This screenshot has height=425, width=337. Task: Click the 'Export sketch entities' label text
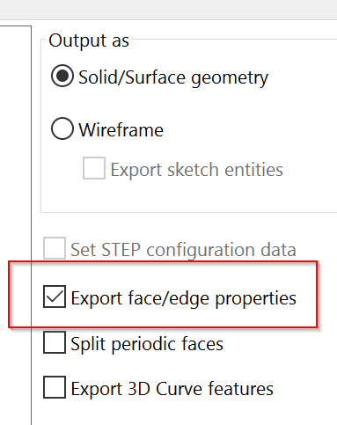tap(197, 170)
